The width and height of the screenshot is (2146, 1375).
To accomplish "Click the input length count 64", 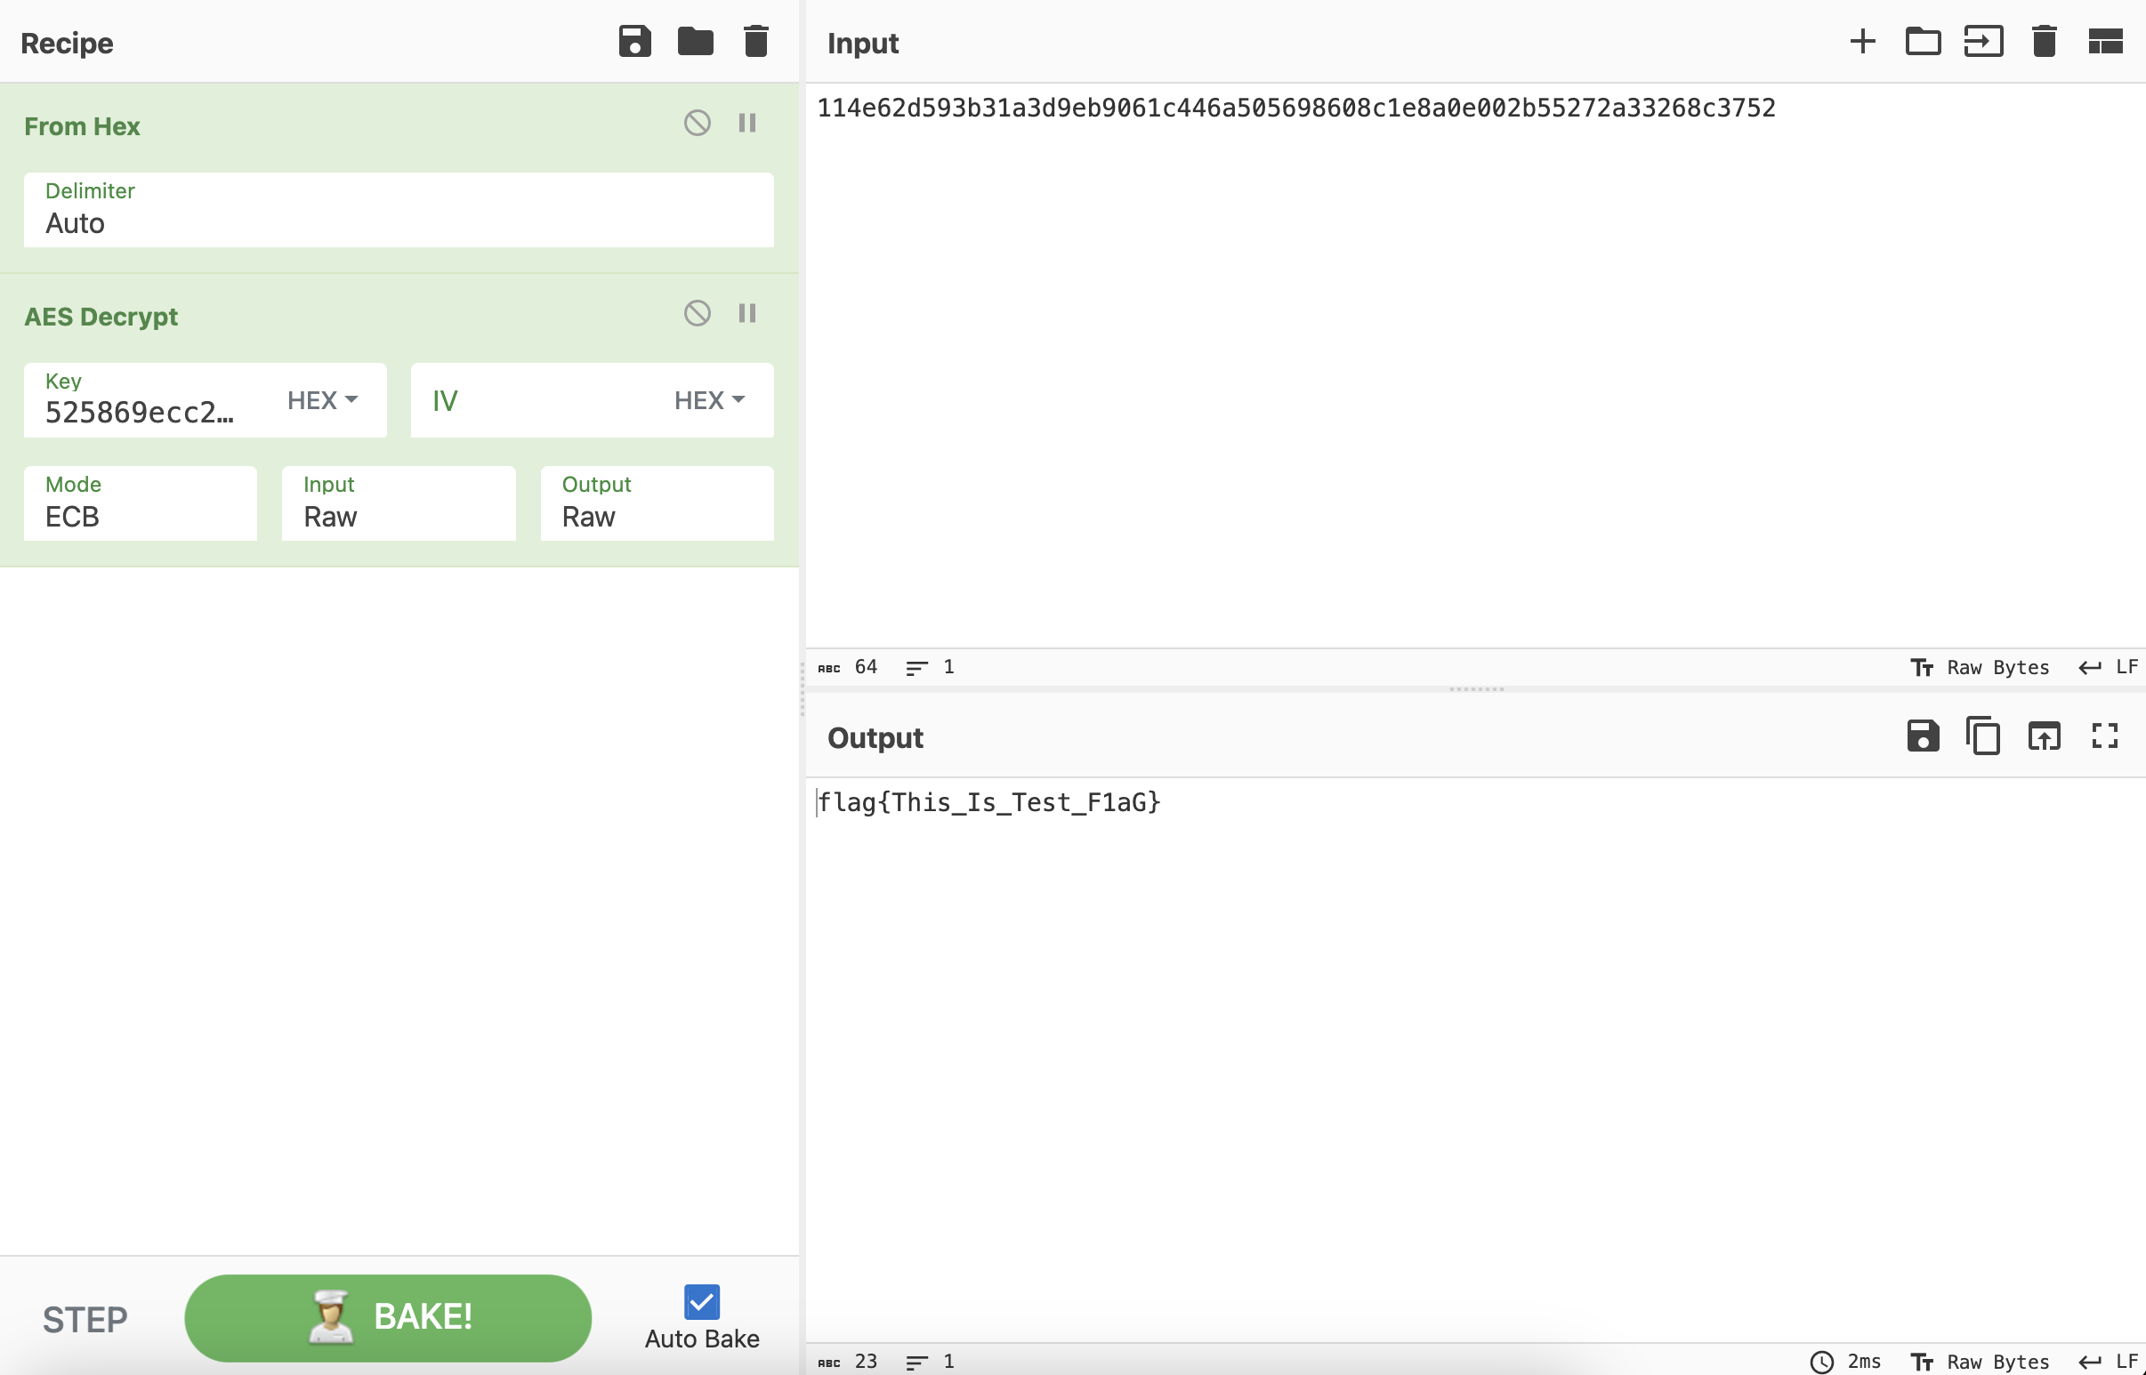I will pyautogui.click(x=848, y=668).
